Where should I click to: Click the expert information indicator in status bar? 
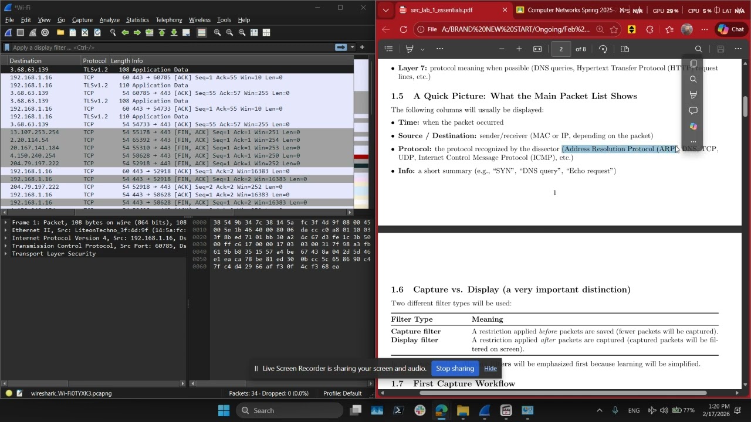pos(9,393)
